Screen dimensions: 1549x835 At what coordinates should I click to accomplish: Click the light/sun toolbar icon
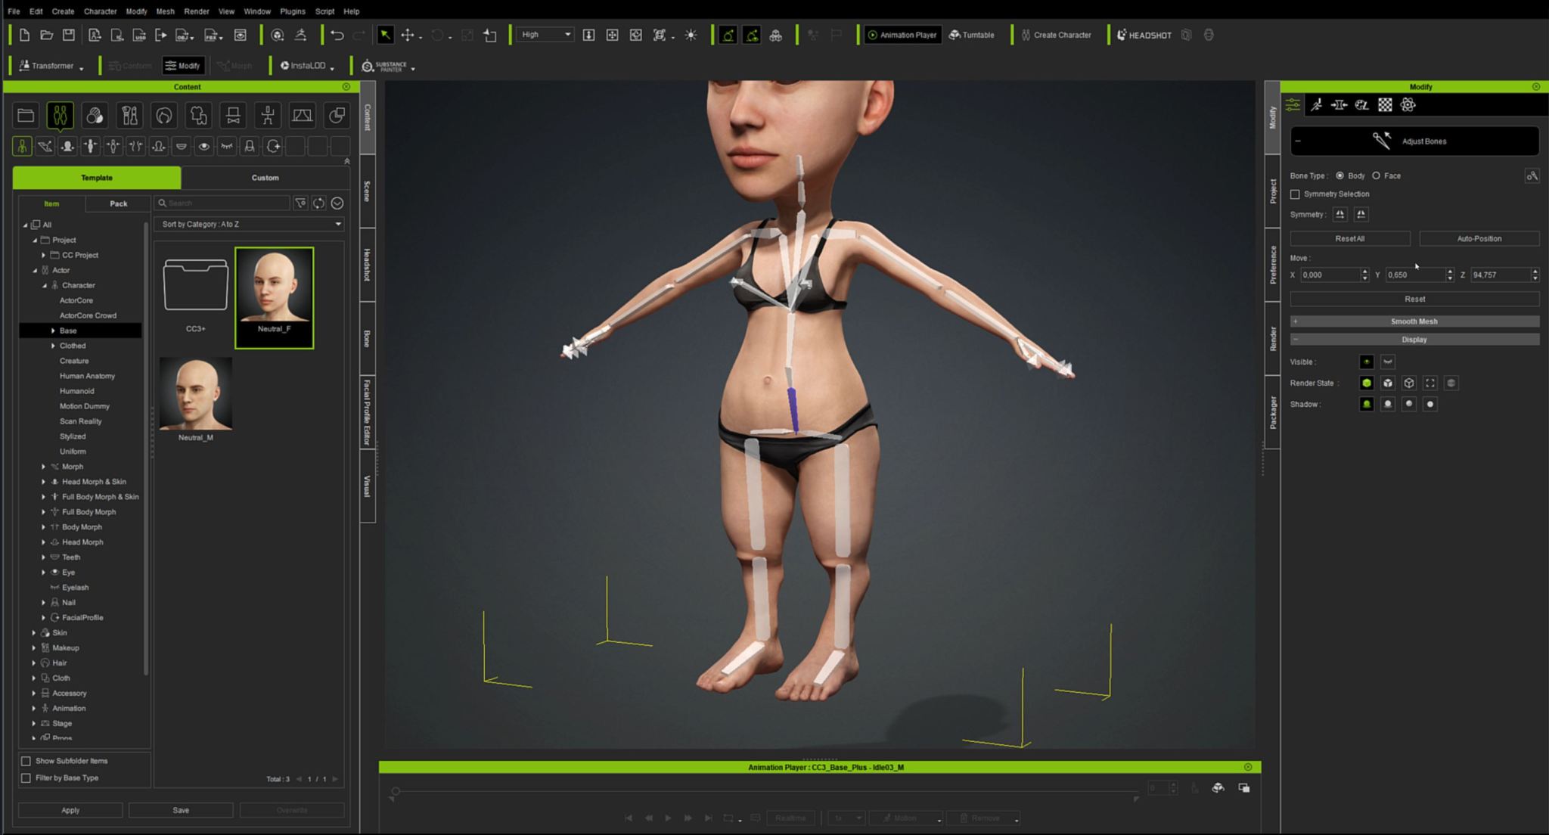click(691, 35)
